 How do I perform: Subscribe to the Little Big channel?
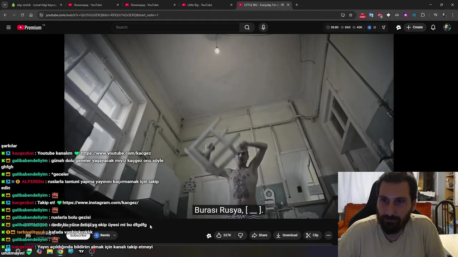coord(78,235)
